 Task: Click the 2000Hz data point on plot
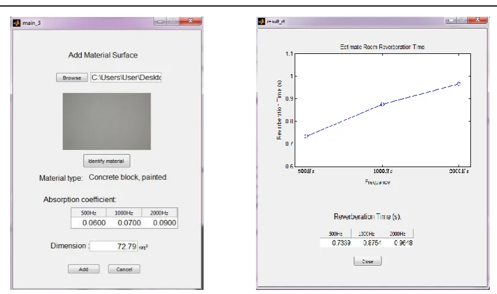click(458, 84)
